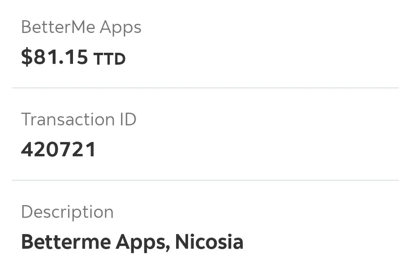This screenshot has height=271, width=399.
Task: Click "ID" in the Transaction ID label
Action: point(128,119)
